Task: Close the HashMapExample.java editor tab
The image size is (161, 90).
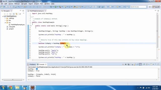Action: [x=45, y=11]
